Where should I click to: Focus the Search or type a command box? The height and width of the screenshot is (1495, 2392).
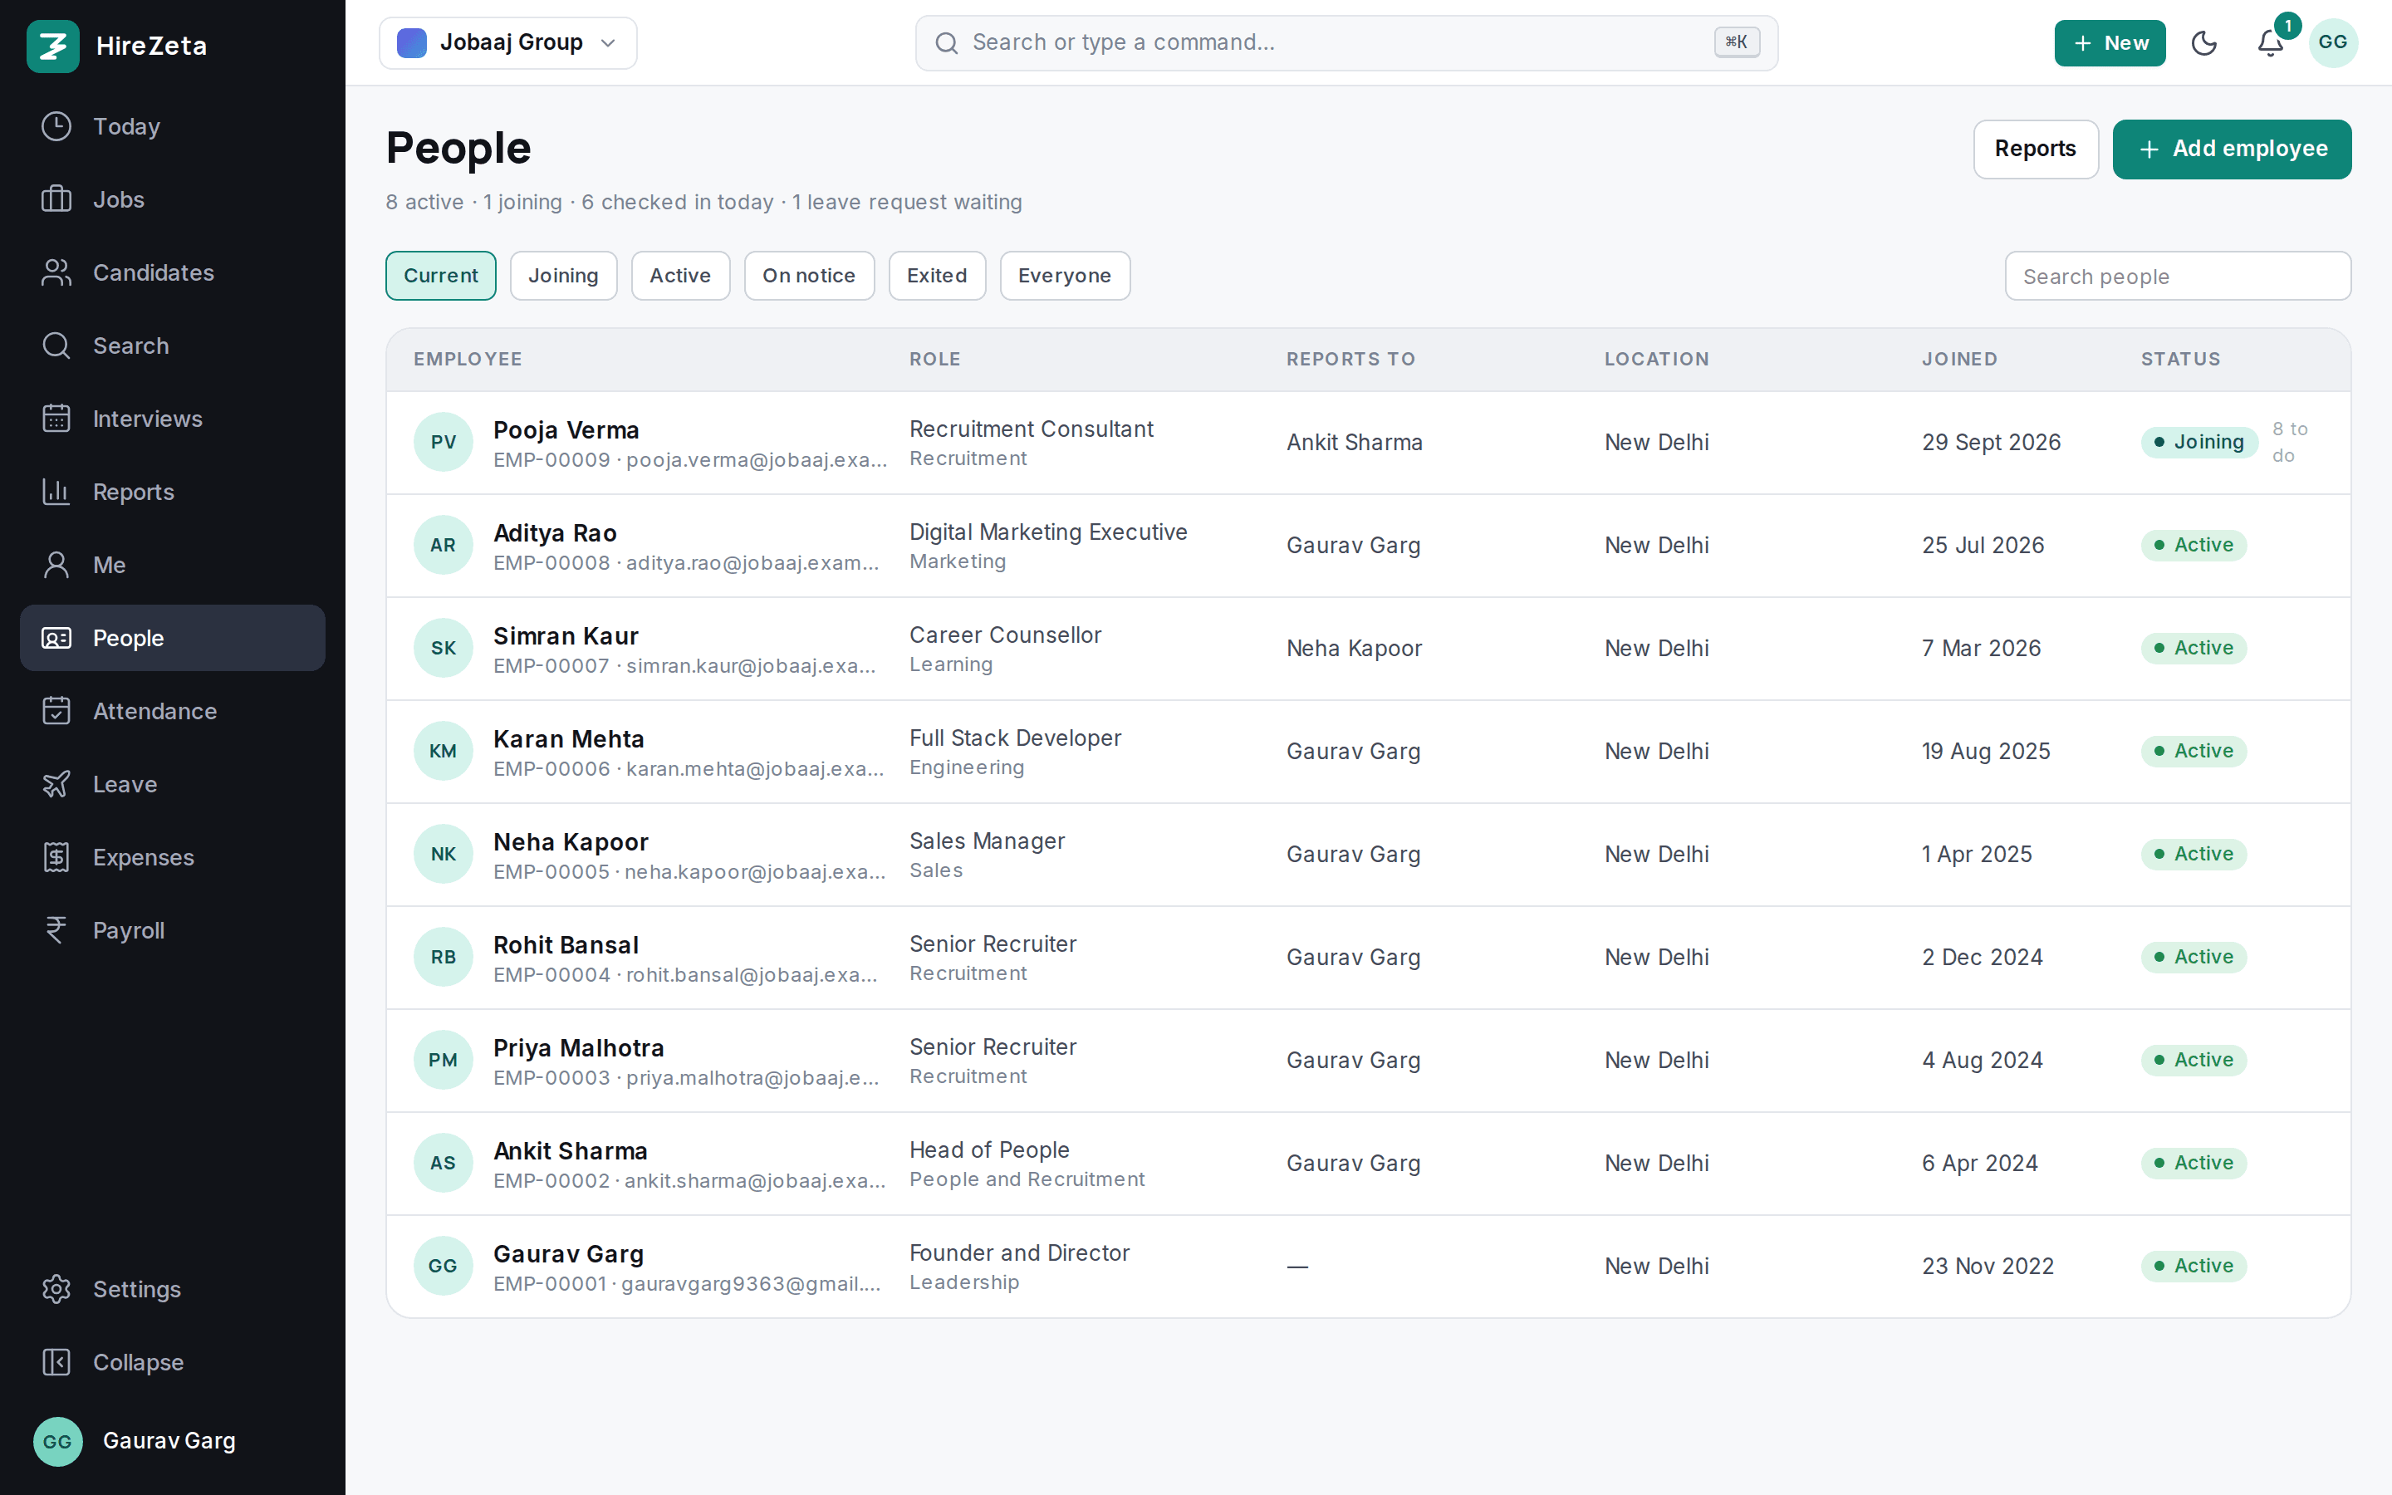pyautogui.click(x=1346, y=42)
